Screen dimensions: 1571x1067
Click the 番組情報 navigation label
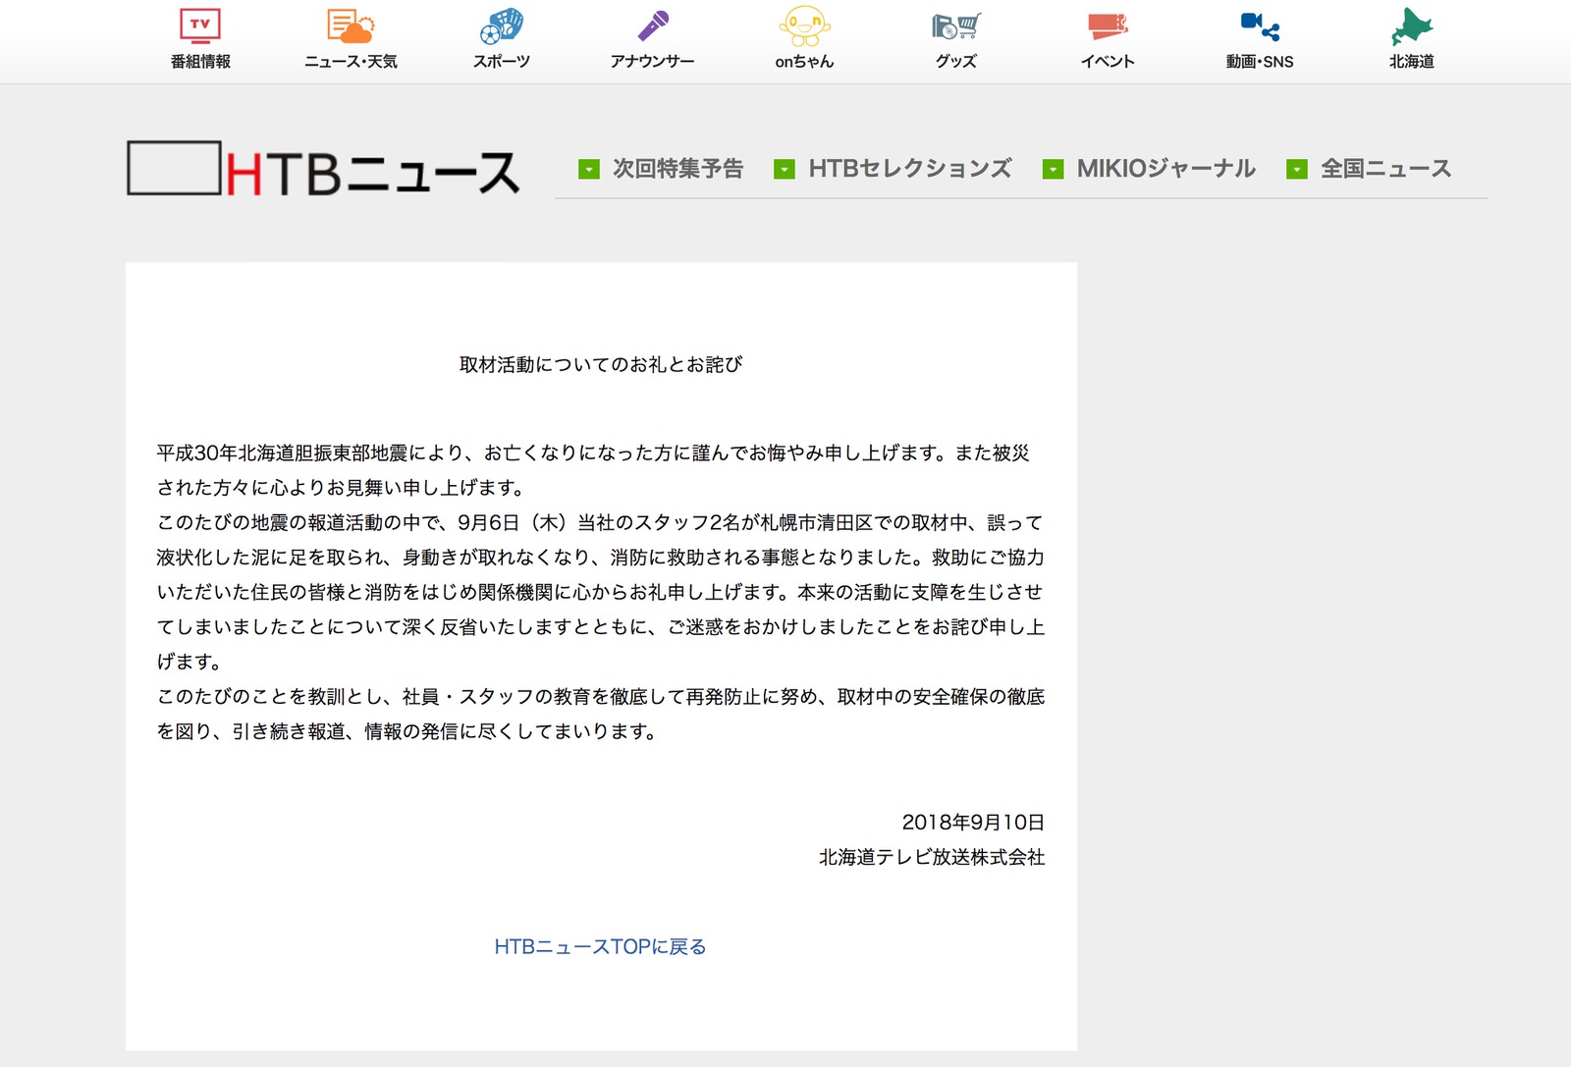click(x=200, y=61)
